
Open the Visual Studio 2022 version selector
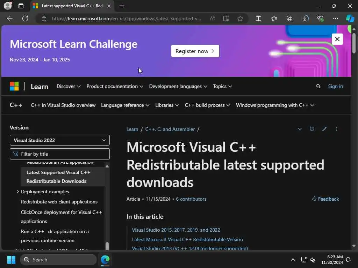click(x=59, y=140)
